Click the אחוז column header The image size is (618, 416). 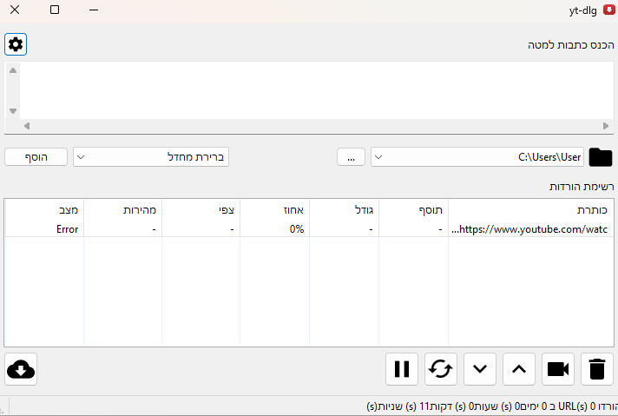pos(274,210)
